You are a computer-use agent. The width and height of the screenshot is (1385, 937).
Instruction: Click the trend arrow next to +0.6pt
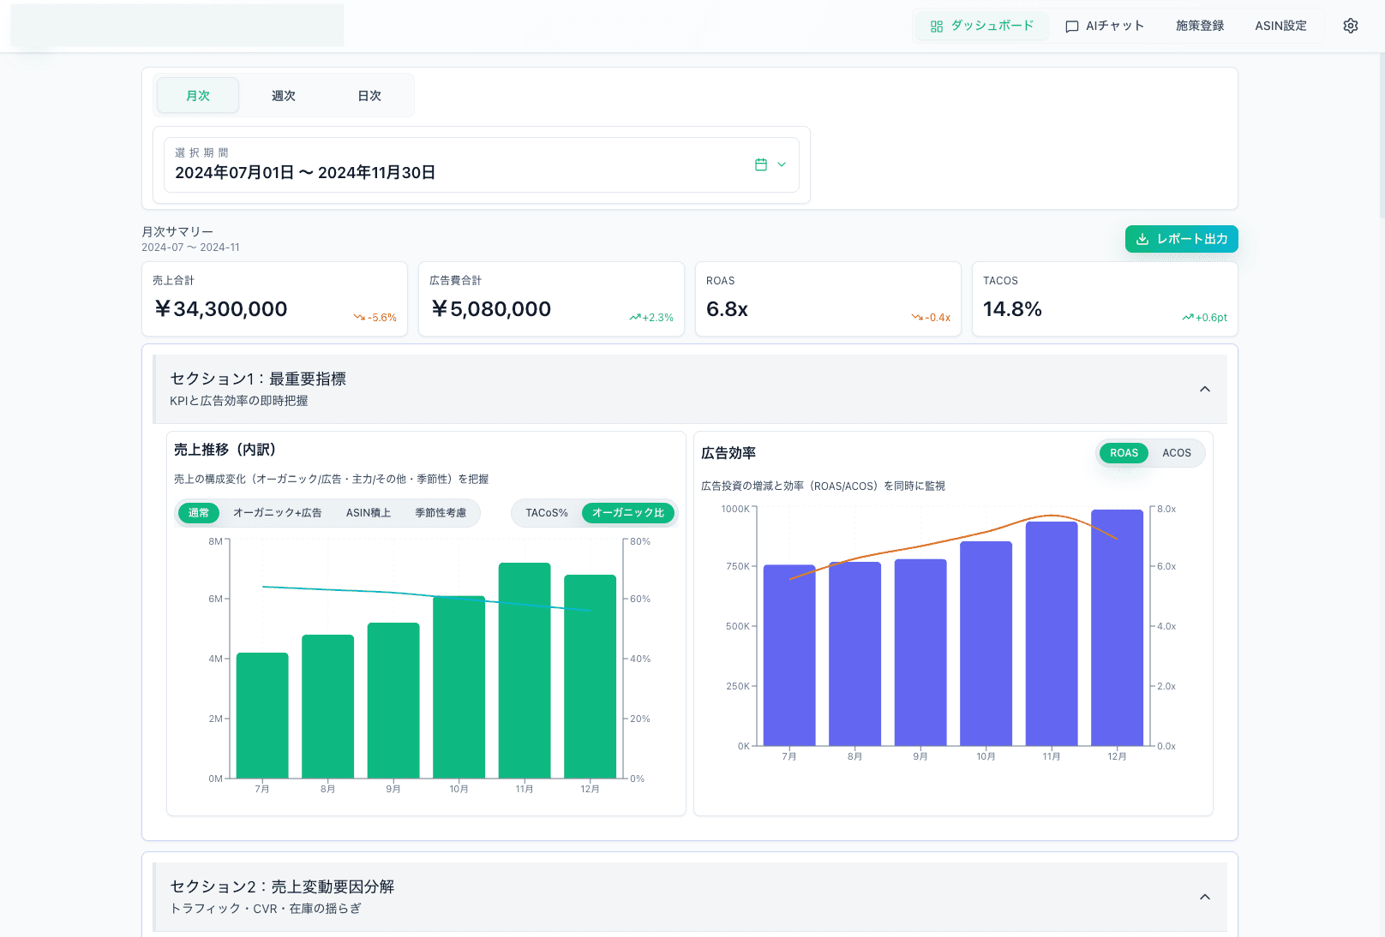coord(1186,317)
